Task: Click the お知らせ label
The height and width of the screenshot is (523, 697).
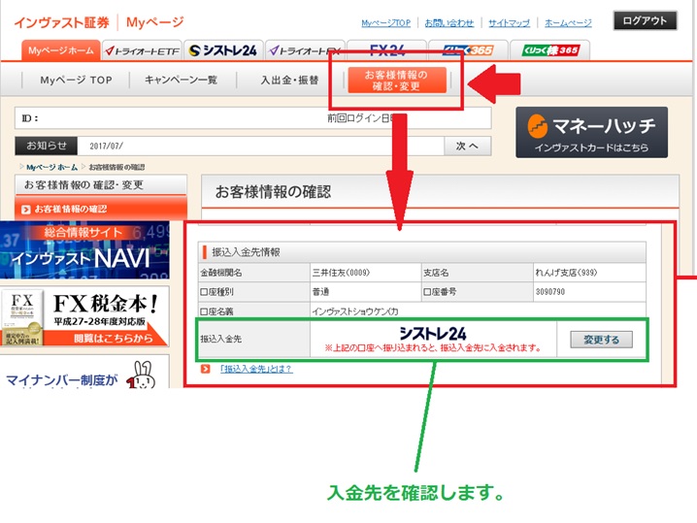Action: (47, 146)
